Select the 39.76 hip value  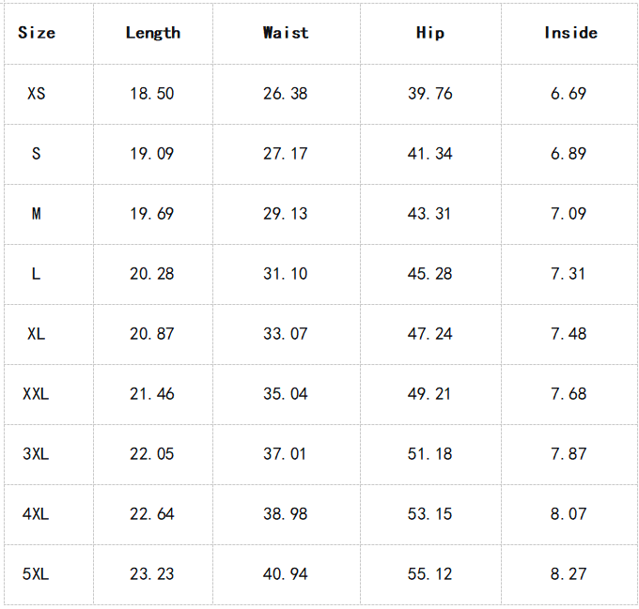429,94
